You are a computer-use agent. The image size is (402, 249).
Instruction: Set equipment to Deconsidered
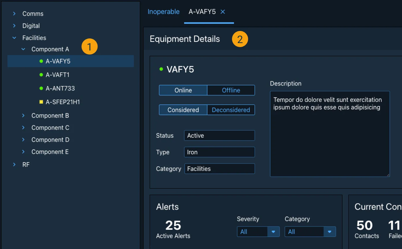pyautogui.click(x=231, y=110)
